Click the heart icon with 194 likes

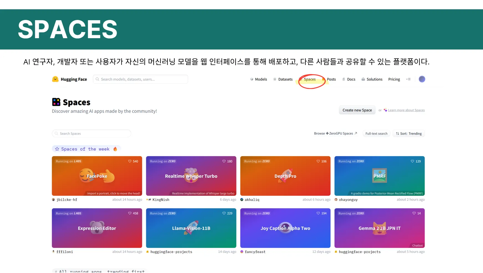(318, 213)
